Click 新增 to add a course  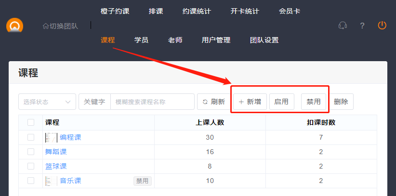(250, 102)
